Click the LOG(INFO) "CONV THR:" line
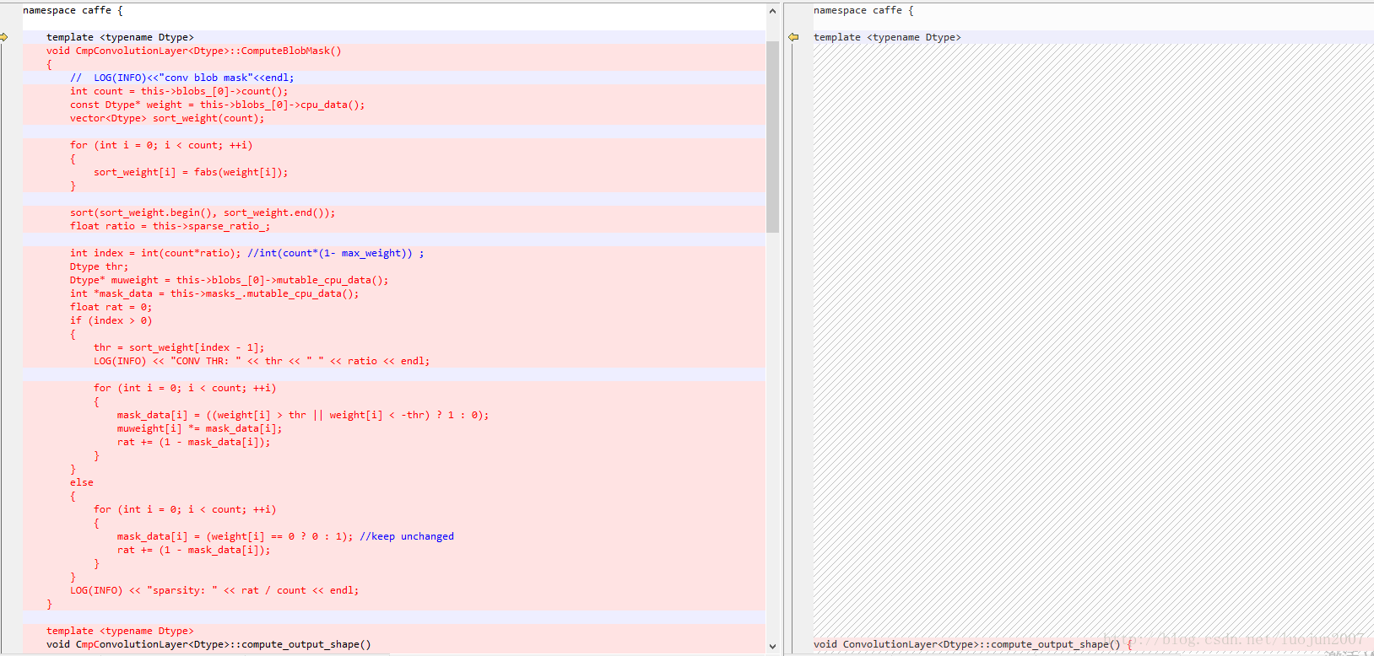1374x656 pixels. pos(262,361)
